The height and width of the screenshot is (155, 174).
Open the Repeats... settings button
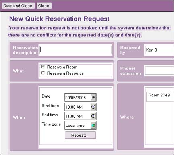click(81, 135)
